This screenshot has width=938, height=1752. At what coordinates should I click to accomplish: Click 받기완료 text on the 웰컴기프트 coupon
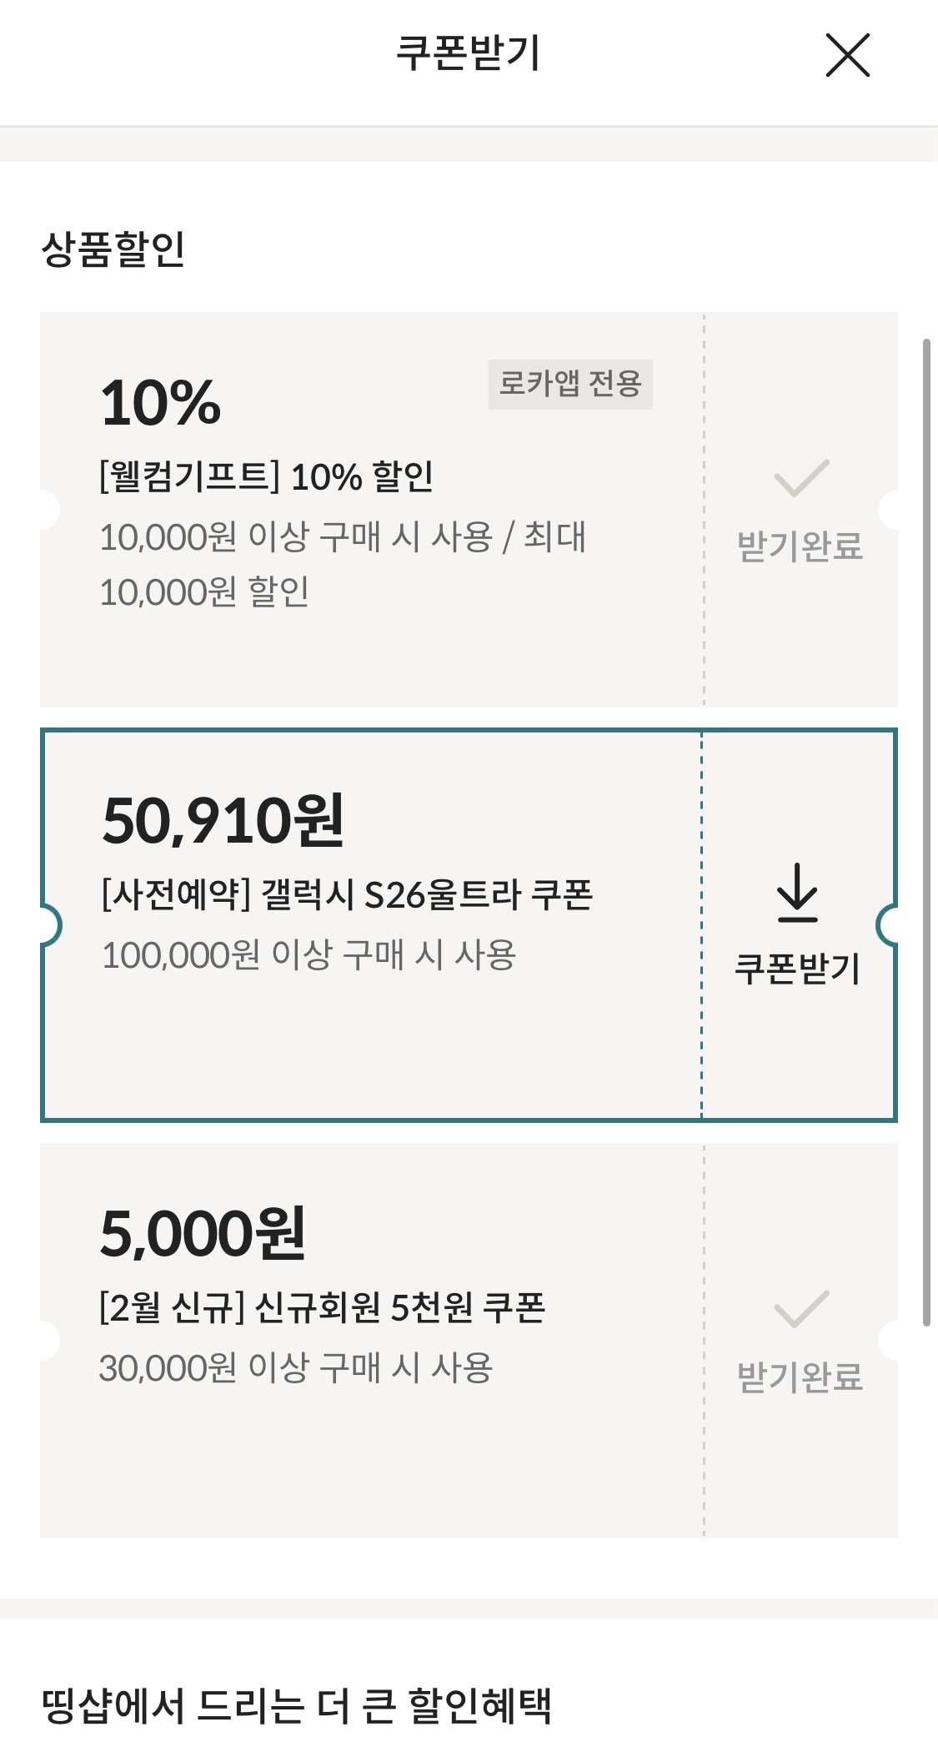[x=800, y=546]
